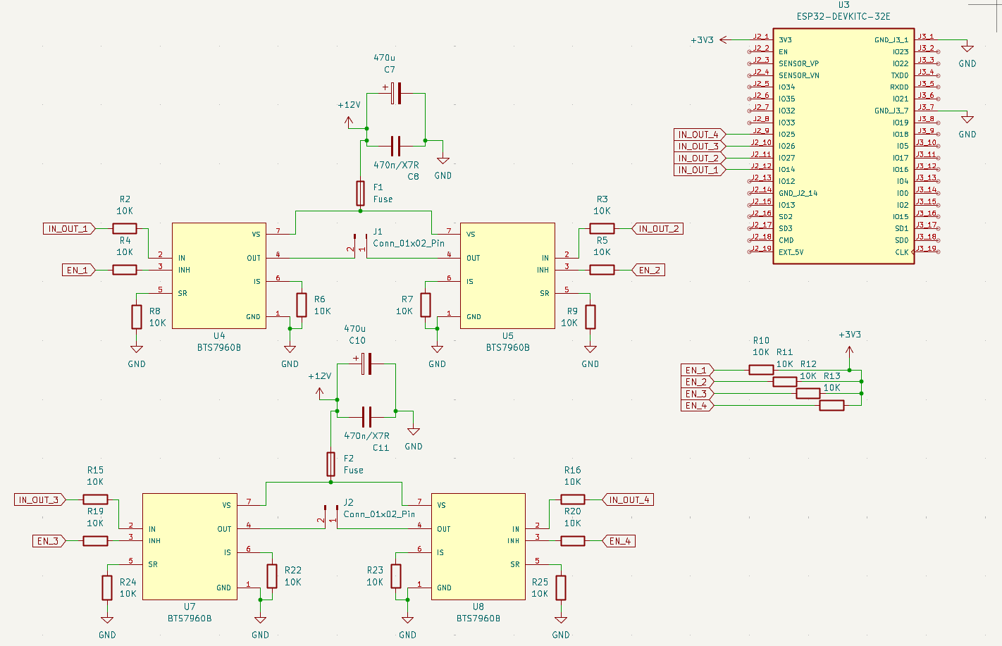This screenshot has width=1002, height=646.
Task: Click the Conn_01x02_Pin text of J2
Action: 379,514
